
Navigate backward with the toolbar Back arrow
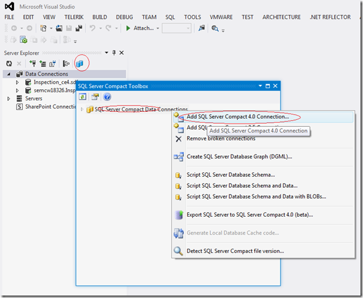(14, 28)
